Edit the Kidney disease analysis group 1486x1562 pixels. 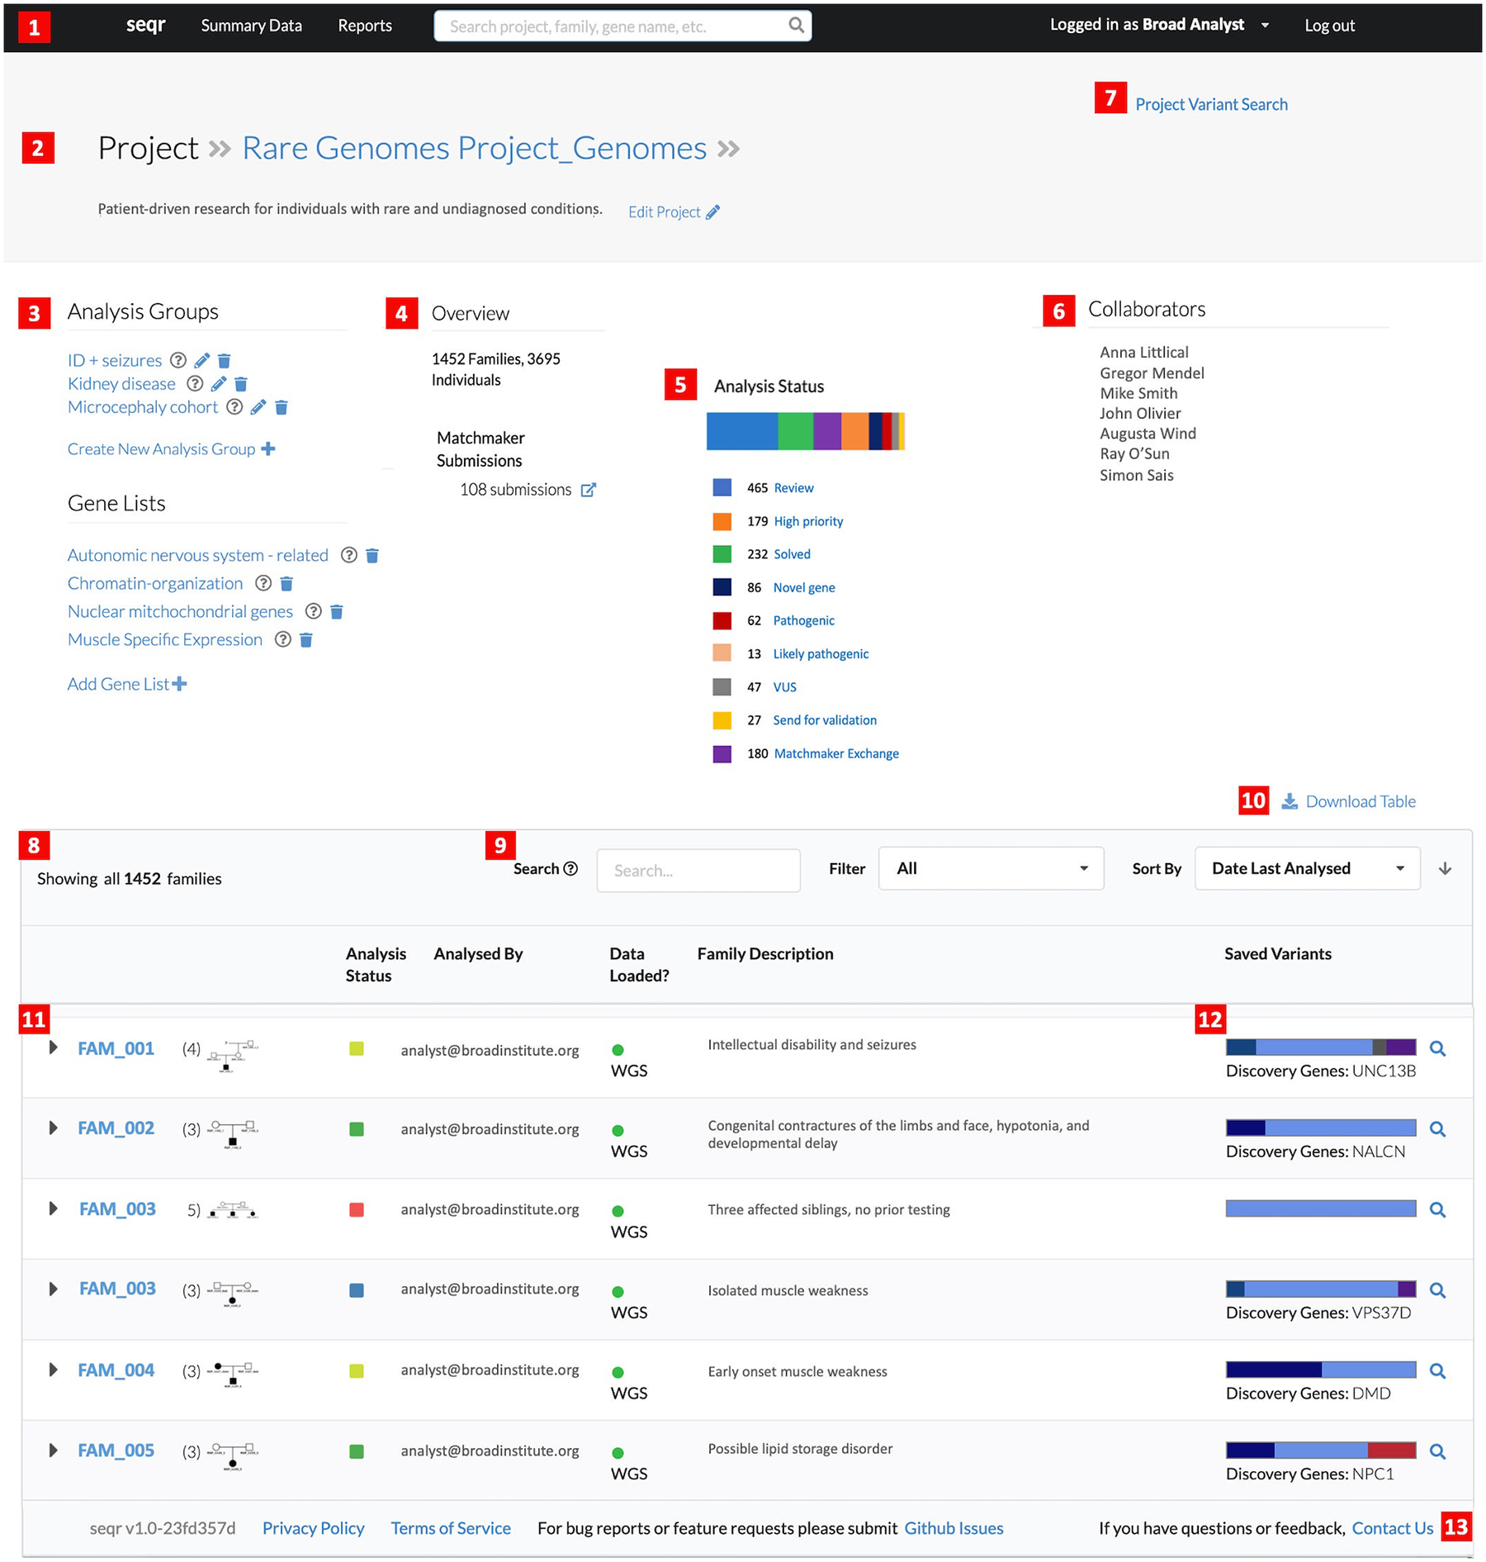tap(219, 383)
